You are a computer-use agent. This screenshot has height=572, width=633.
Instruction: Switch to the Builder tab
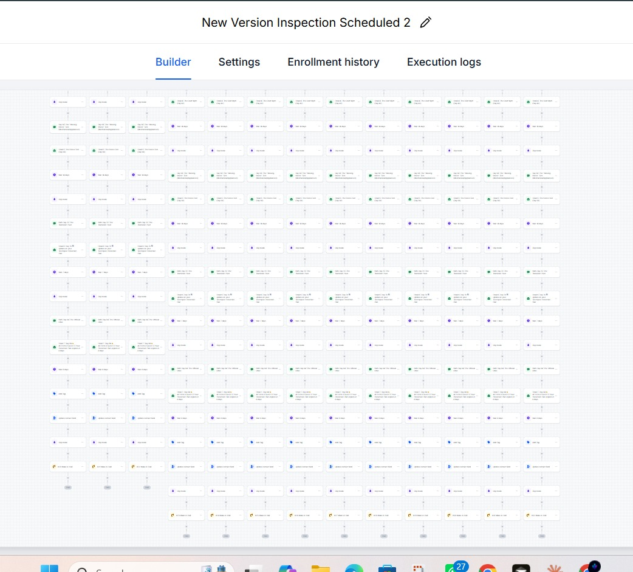[173, 62]
